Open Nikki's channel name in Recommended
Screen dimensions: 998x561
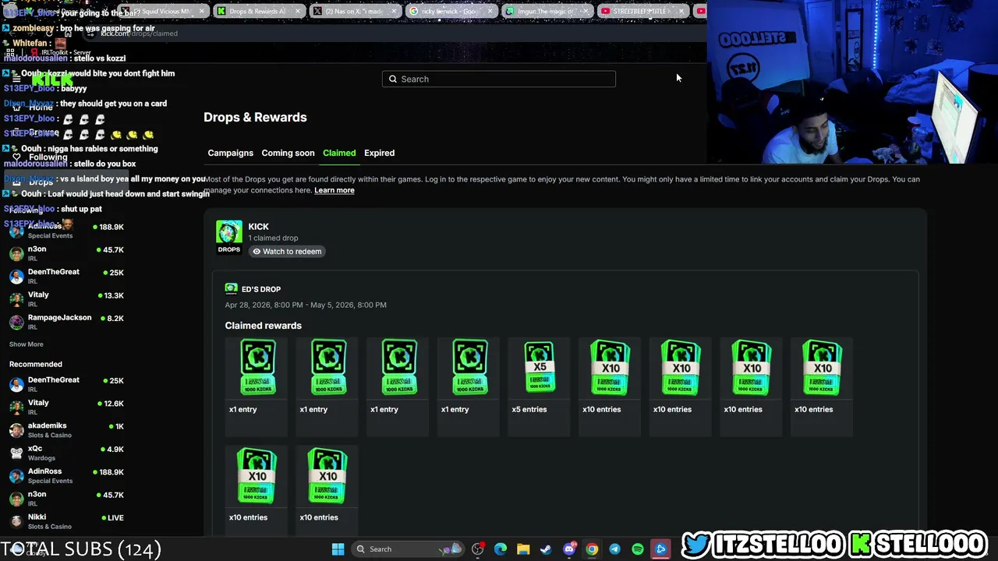[37, 517]
